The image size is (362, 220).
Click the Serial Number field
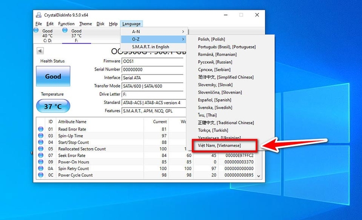(152, 70)
